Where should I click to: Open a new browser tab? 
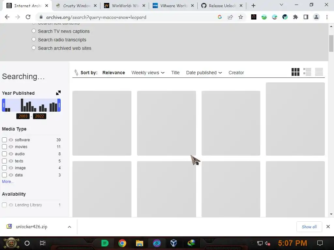(x=253, y=6)
